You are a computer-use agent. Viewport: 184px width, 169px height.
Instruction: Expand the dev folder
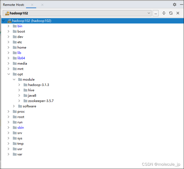(8, 37)
